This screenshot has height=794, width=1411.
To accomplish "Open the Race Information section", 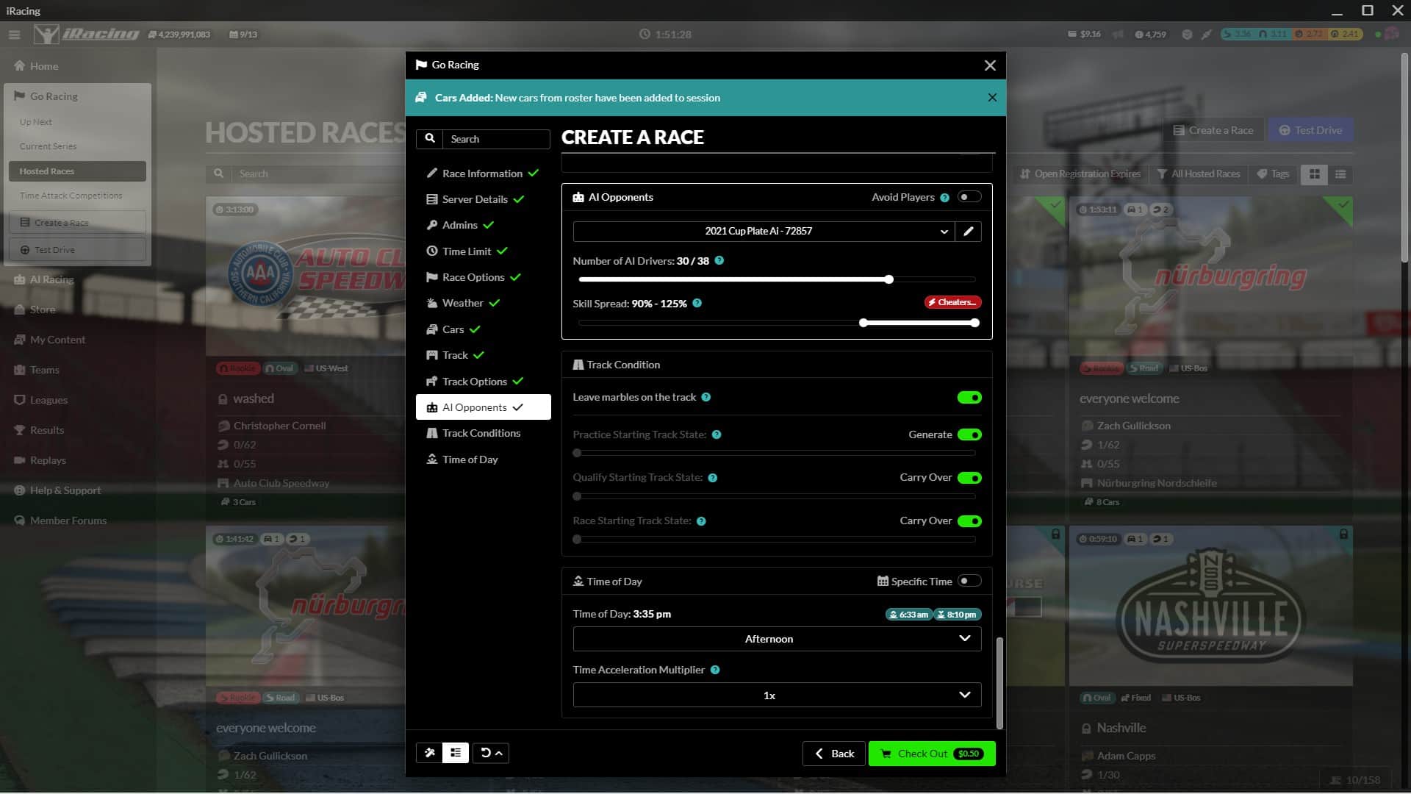I will coord(481,173).
